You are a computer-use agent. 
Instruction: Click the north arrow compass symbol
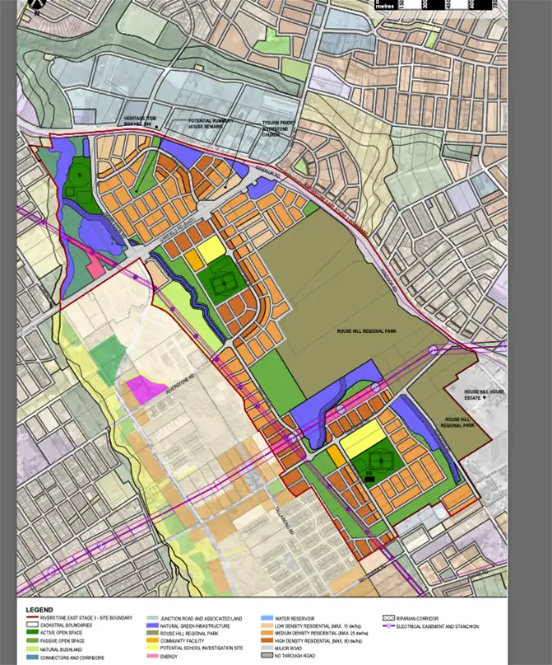click(x=35, y=7)
